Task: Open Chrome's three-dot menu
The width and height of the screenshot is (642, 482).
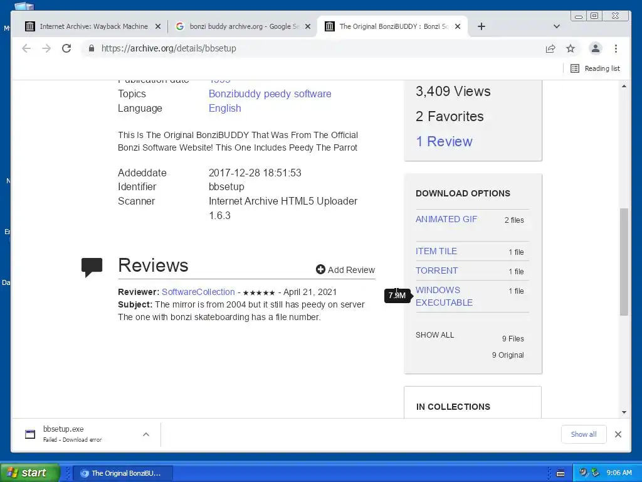Action: (x=616, y=48)
